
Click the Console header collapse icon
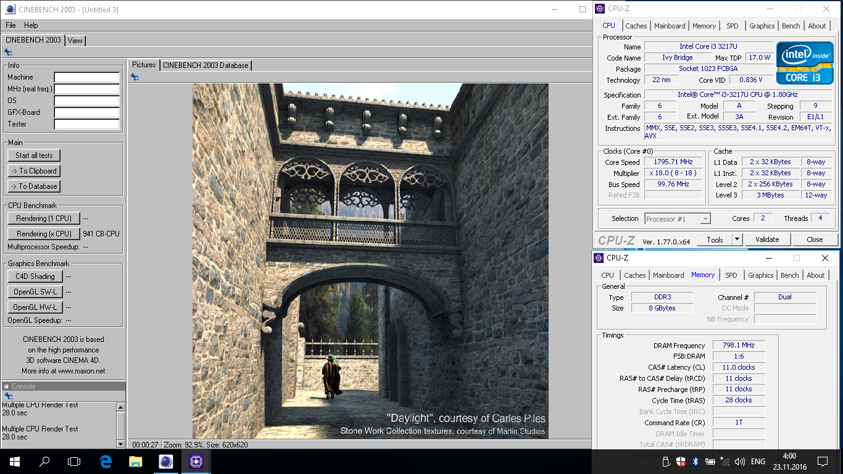[6, 386]
